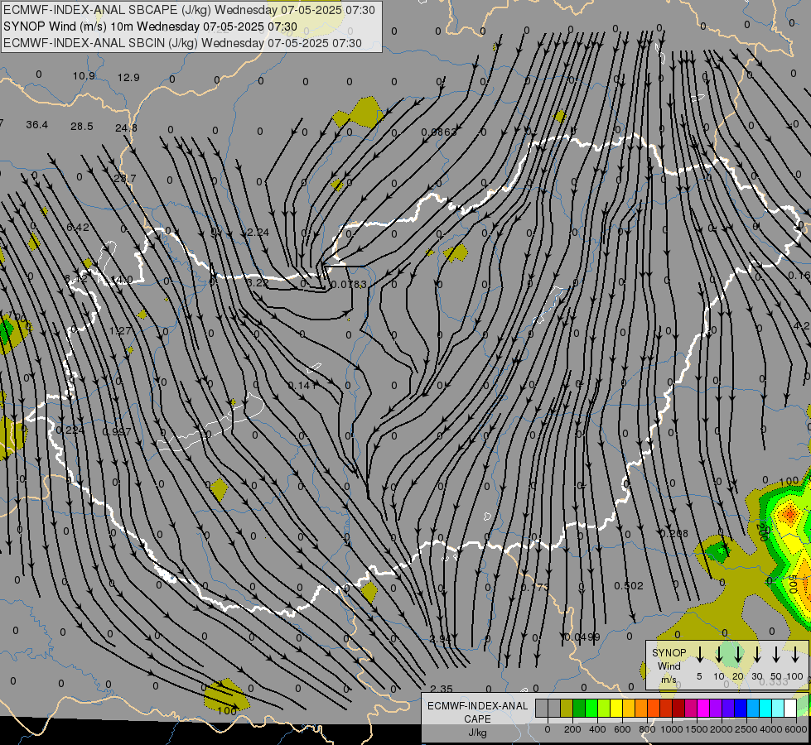Click the '600' tick label on the CAPE scale
This screenshot has height=745, width=811.
[x=622, y=729]
